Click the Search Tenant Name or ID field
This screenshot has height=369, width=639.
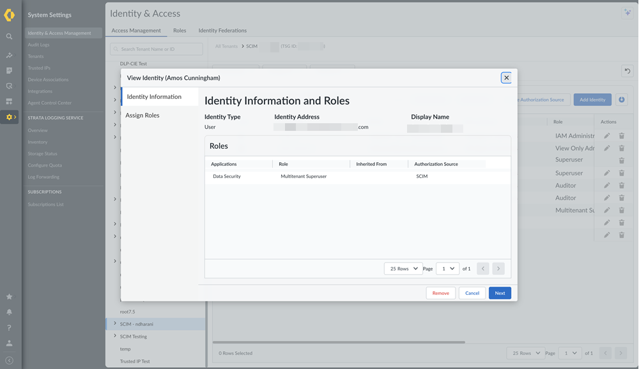coord(157,49)
